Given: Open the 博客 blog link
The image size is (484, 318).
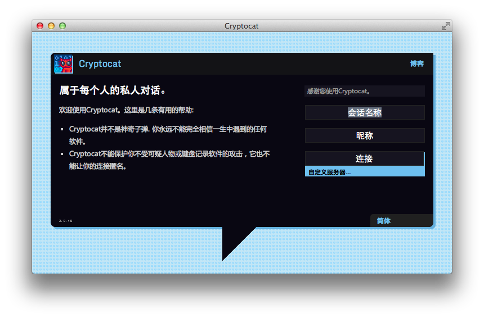Looking at the screenshot, I should 416,64.
